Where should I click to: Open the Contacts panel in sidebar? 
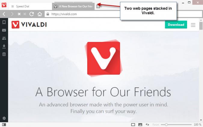[4, 38]
